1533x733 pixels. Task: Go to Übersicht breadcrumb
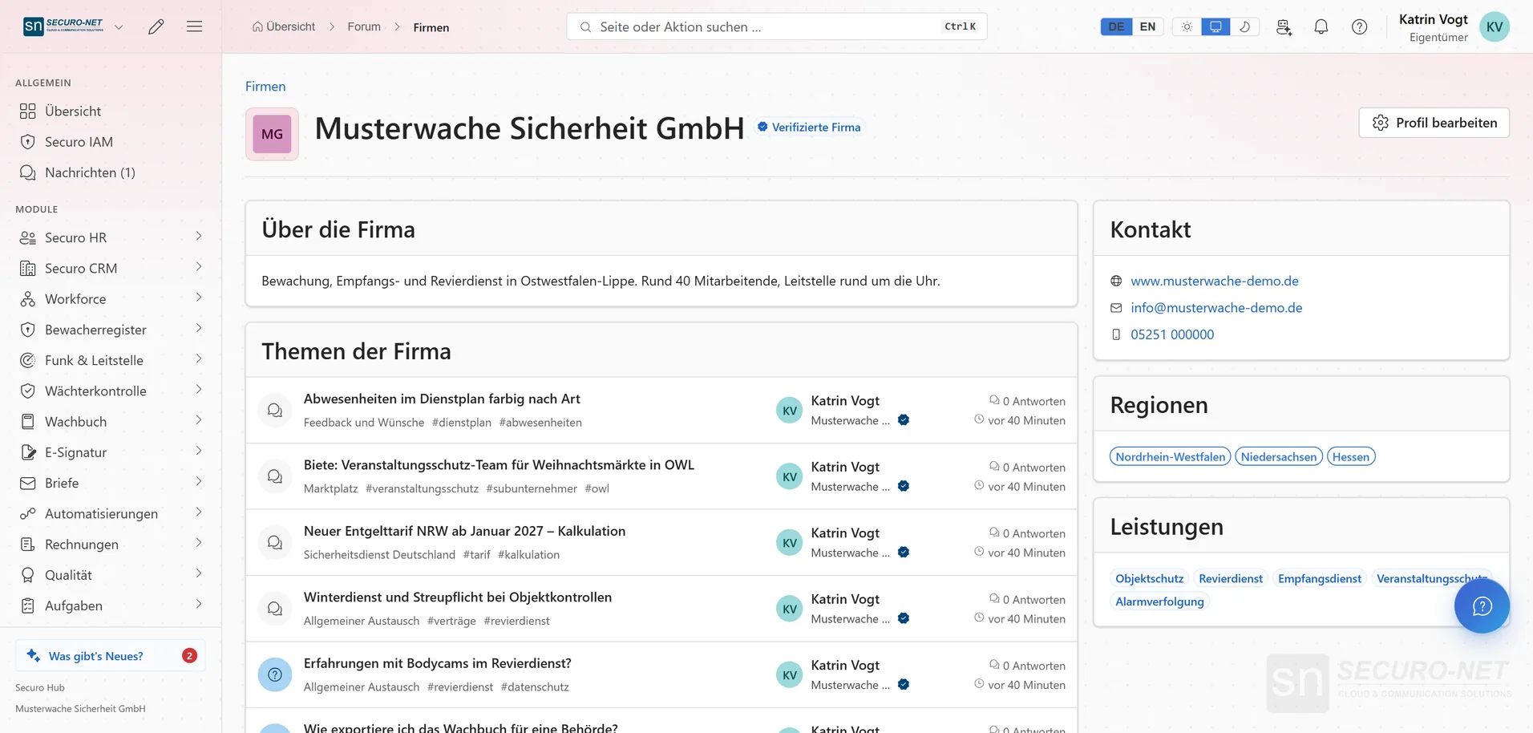(x=284, y=26)
